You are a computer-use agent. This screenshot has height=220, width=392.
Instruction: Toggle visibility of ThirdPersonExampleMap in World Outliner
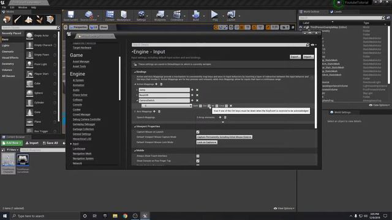301,27
